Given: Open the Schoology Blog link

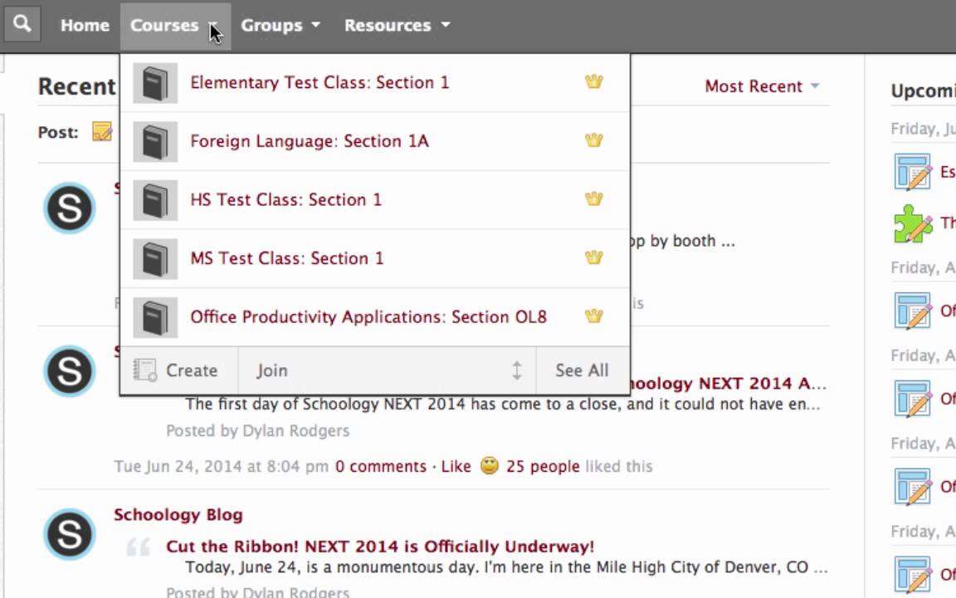Looking at the screenshot, I should (178, 514).
